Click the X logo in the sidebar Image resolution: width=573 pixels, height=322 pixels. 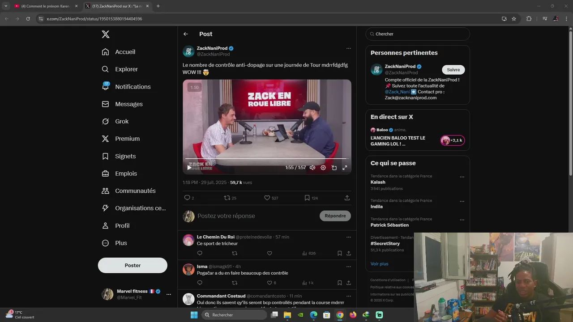(x=105, y=34)
